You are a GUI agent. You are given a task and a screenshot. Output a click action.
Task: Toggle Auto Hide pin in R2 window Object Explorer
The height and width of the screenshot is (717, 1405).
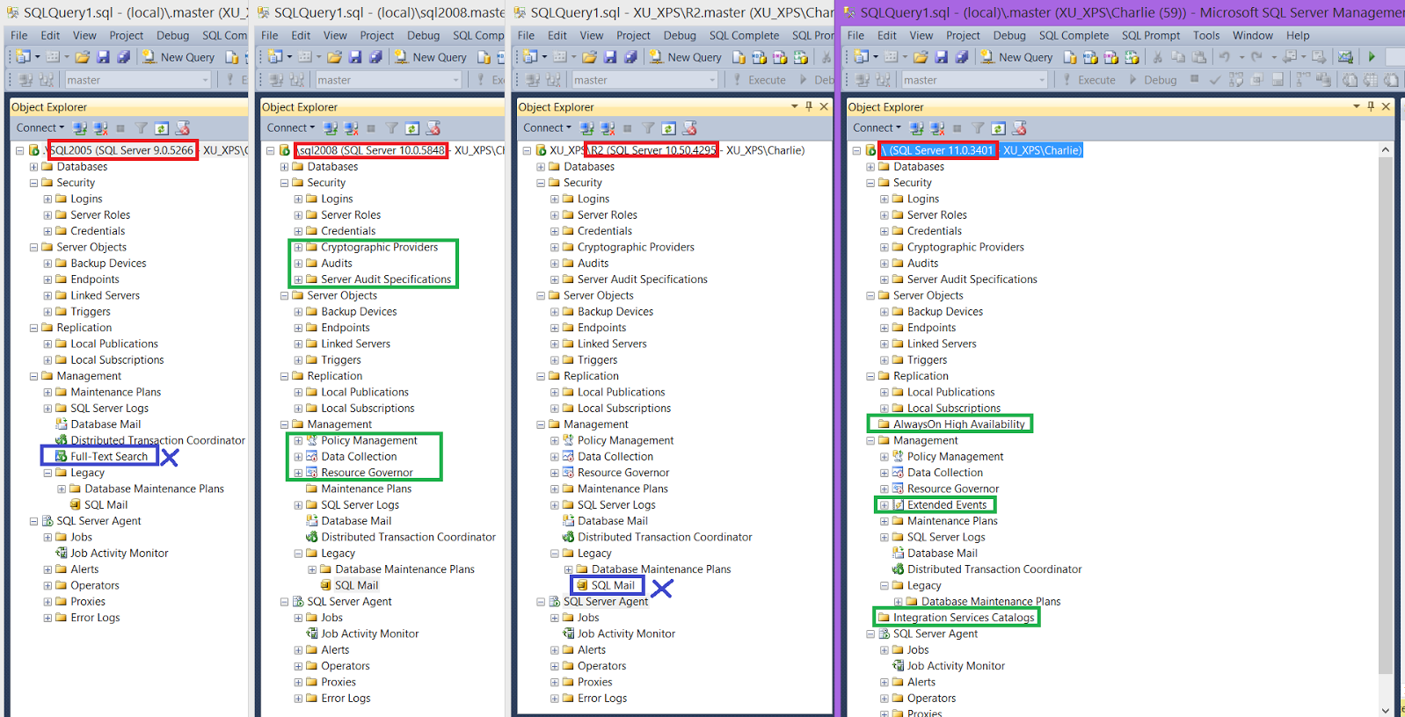pyautogui.click(x=808, y=106)
